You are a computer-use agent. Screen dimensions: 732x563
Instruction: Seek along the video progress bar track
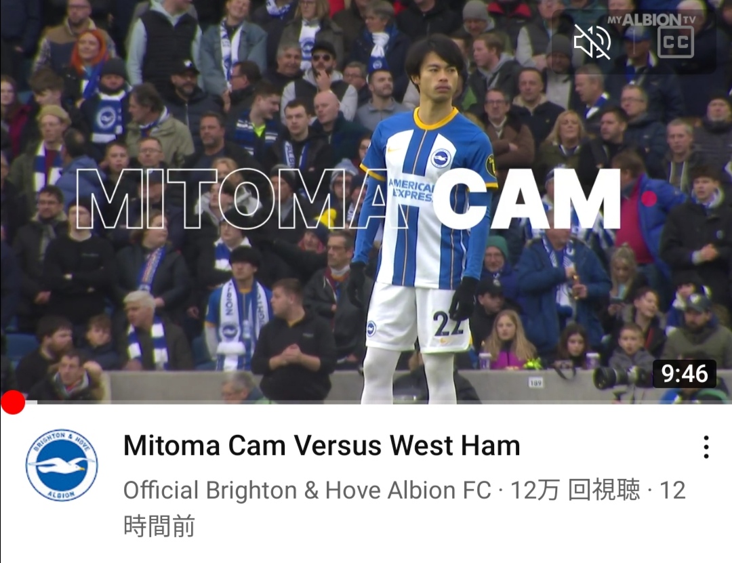366,402
